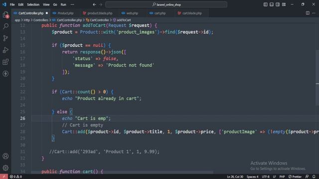Viewport: 319px width, 179px height.
Task: Open the View menu
Action: coord(46,4)
